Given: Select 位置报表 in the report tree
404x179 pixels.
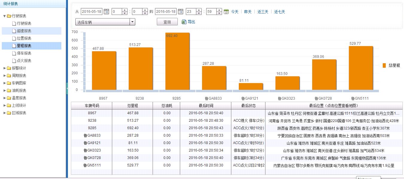Looking at the screenshot, I should (x=24, y=38).
